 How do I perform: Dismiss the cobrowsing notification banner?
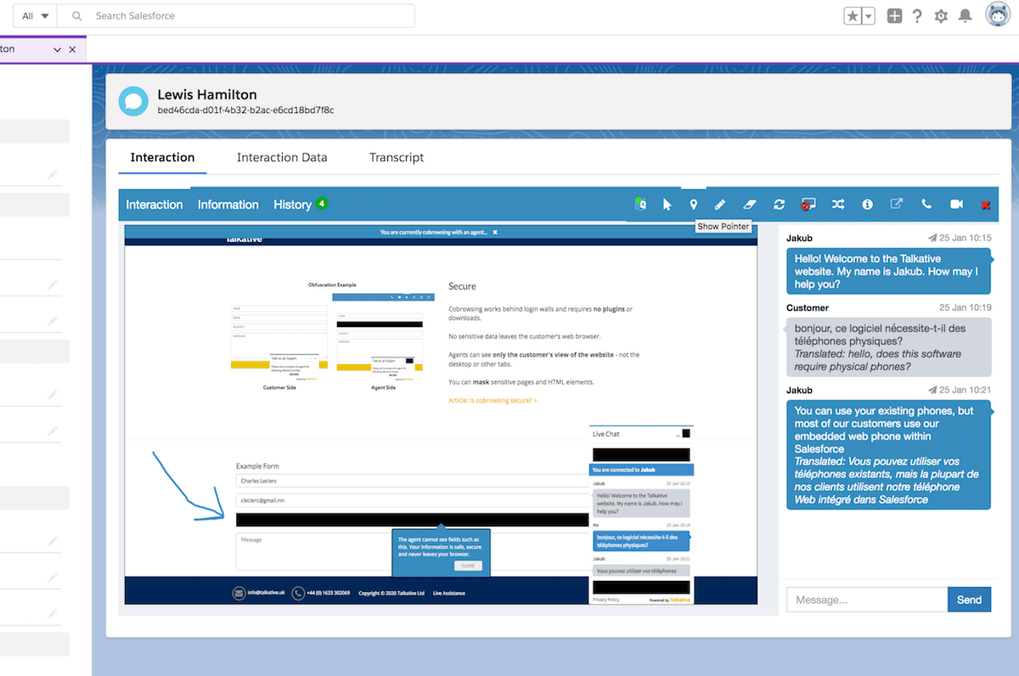pos(495,232)
